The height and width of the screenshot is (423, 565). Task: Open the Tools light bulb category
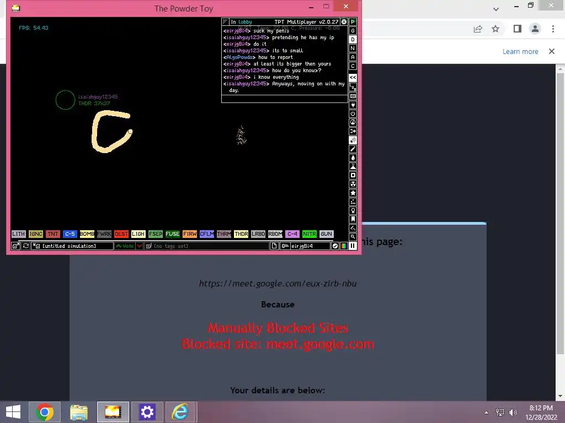(353, 211)
